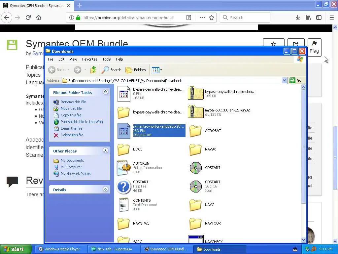Viewport: 338px width, 254px height.
Task: Click the Back button in Downloads window
Action: coord(56,70)
